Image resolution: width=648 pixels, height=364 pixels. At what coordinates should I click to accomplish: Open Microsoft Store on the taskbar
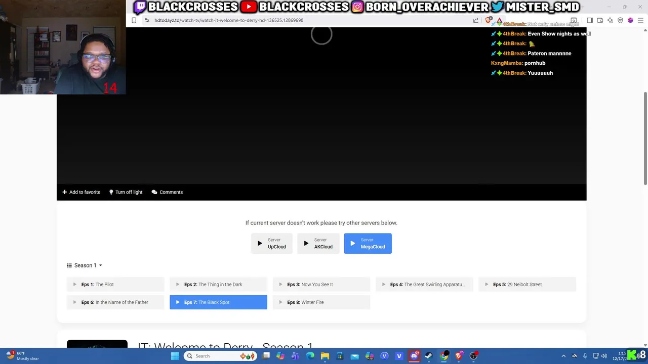340,356
